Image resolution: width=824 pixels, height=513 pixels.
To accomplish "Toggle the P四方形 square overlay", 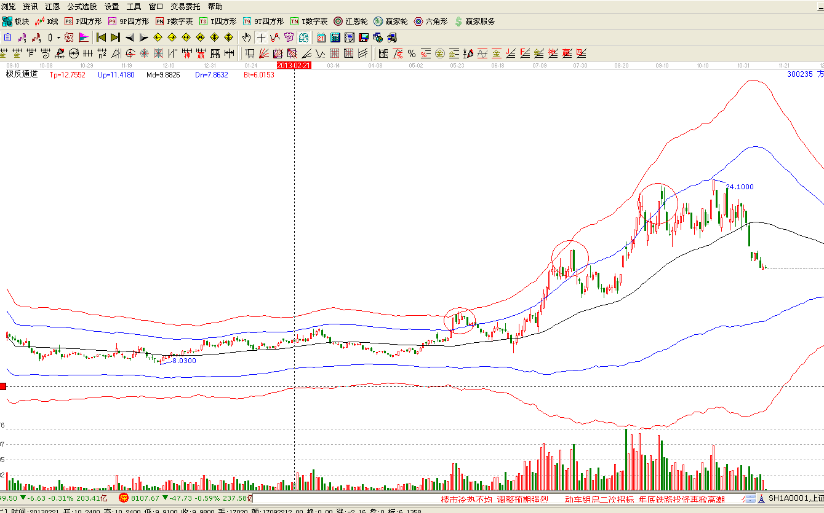I will click(x=83, y=22).
